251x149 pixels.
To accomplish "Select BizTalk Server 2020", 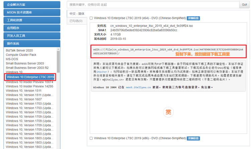I will tap(19, 51).
